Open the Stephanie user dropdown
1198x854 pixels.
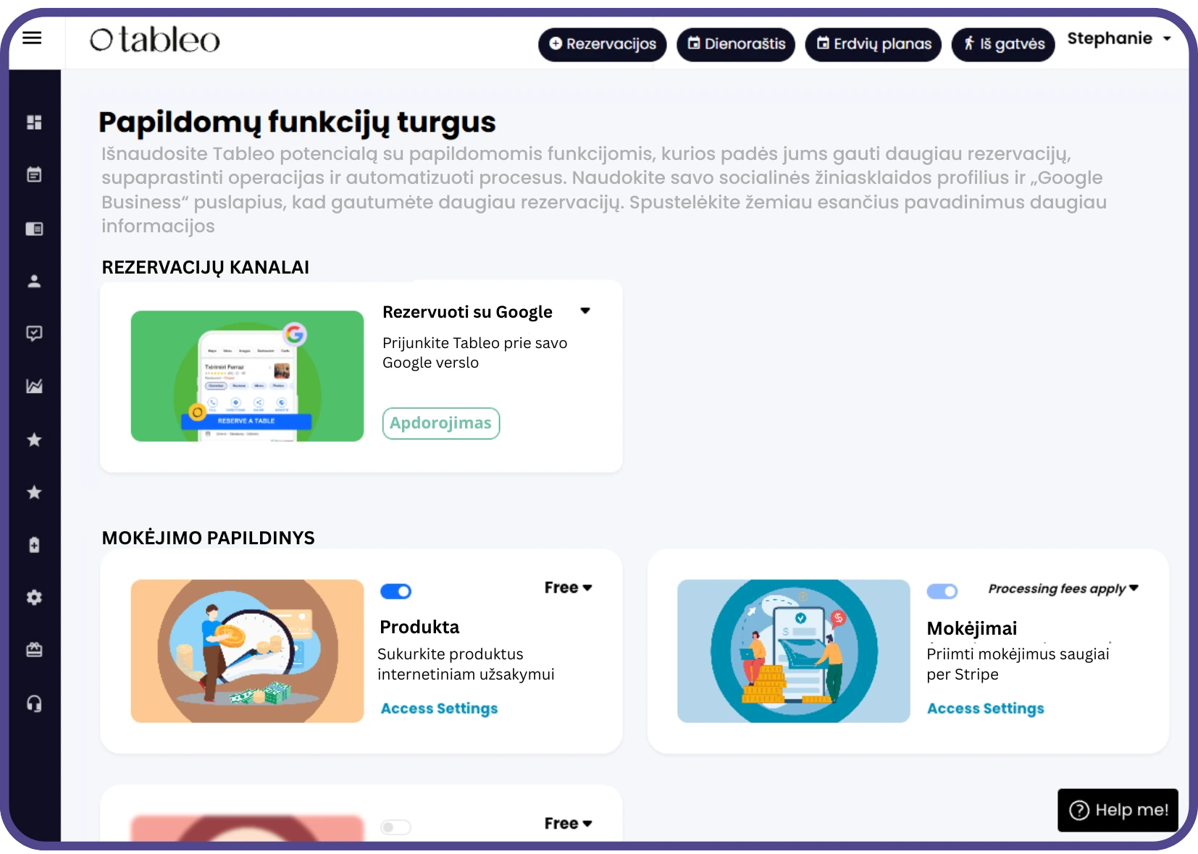pos(1119,38)
